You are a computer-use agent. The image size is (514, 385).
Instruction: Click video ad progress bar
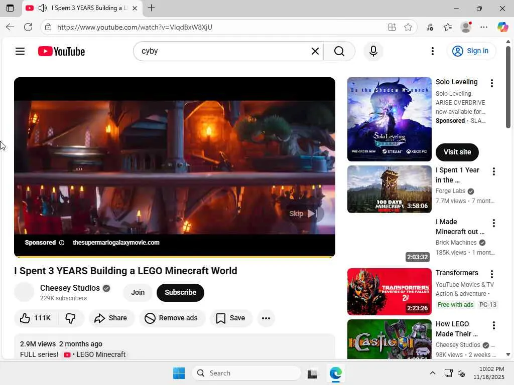[x=174, y=257]
